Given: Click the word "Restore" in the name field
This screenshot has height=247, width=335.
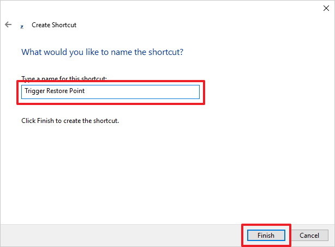Looking at the screenshot, I should point(57,91).
